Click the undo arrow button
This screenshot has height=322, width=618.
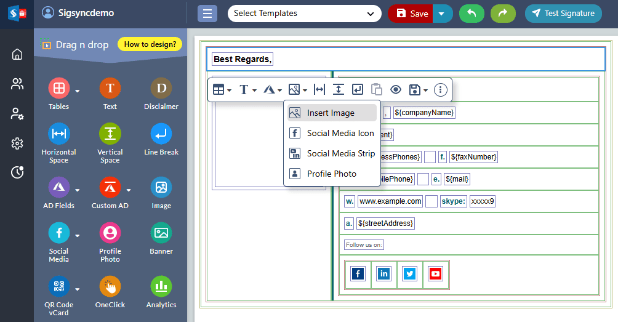coord(472,14)
